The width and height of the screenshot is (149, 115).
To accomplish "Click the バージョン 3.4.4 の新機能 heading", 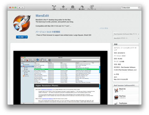I will 48,32.
